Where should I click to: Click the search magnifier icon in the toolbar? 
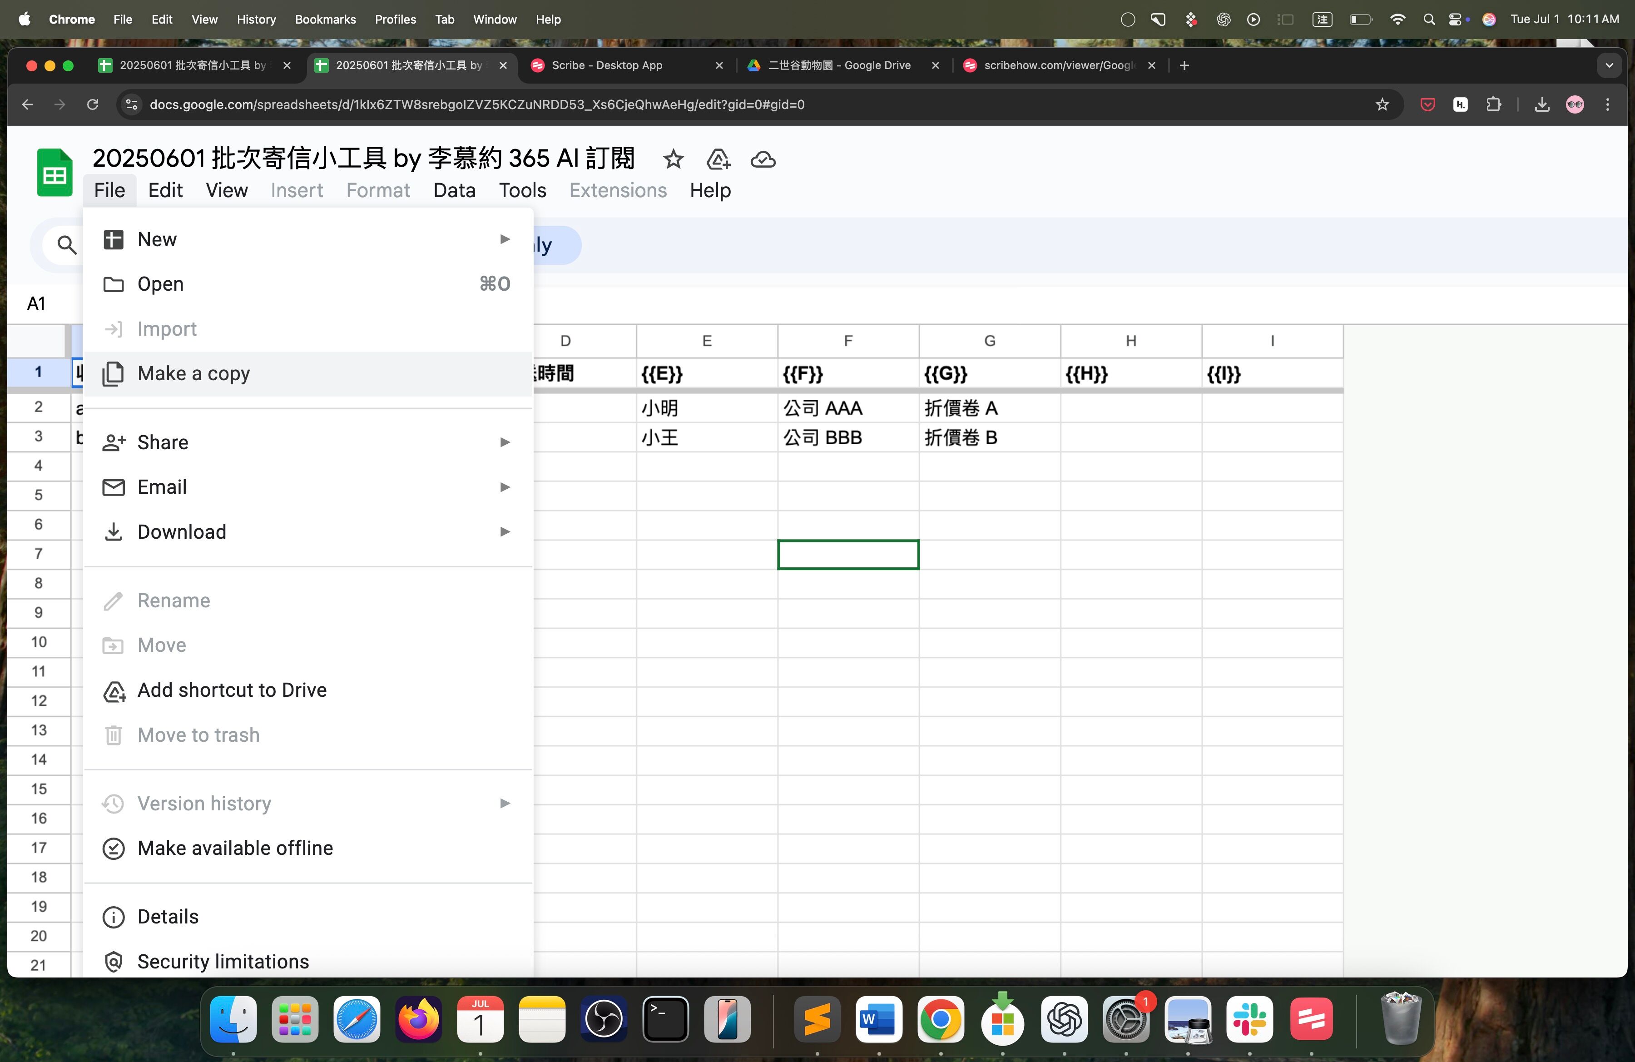[x=66, y=244]
